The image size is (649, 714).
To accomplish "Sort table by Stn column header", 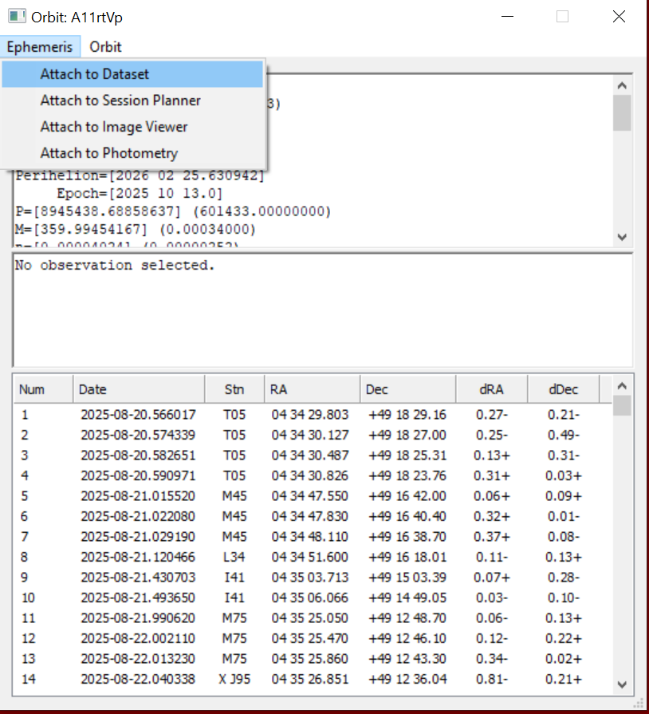I will click(x=234, y=390).
